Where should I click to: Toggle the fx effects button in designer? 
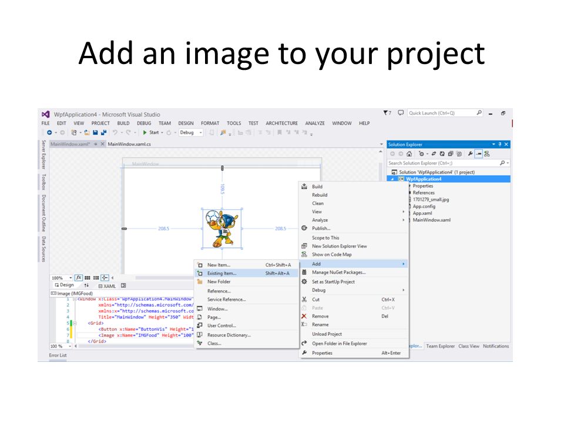[78, 278]
